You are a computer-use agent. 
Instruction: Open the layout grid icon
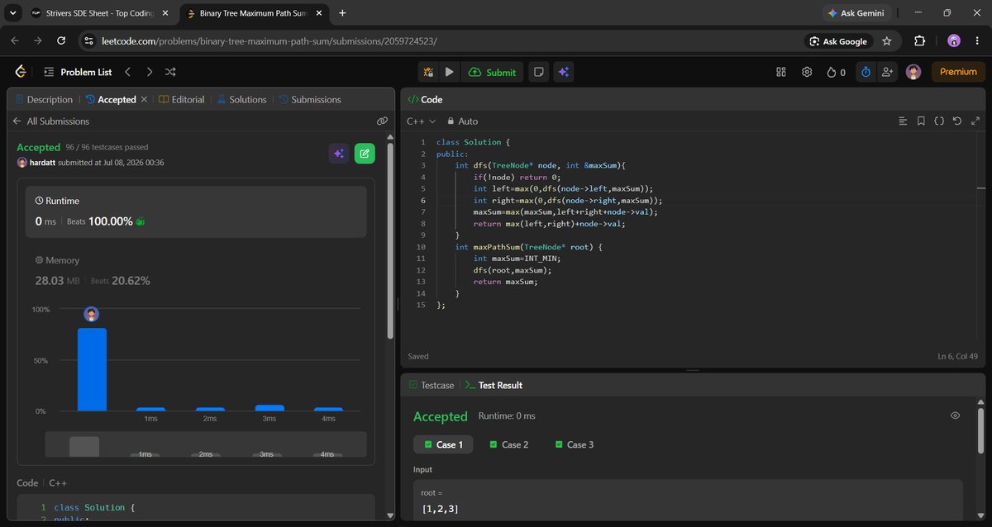tap(780, 72)
